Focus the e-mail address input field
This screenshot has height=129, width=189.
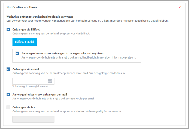click(29, 81)
